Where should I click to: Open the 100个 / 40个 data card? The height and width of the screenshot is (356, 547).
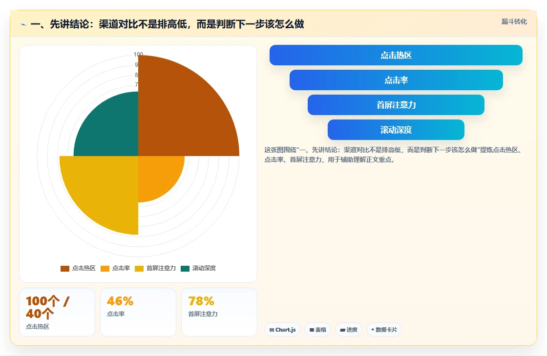pos(57,312)
